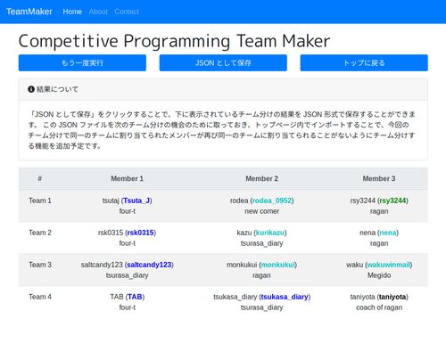Screen dimensions: 446x352
Task: Open the About nav item
Action: 98,12
